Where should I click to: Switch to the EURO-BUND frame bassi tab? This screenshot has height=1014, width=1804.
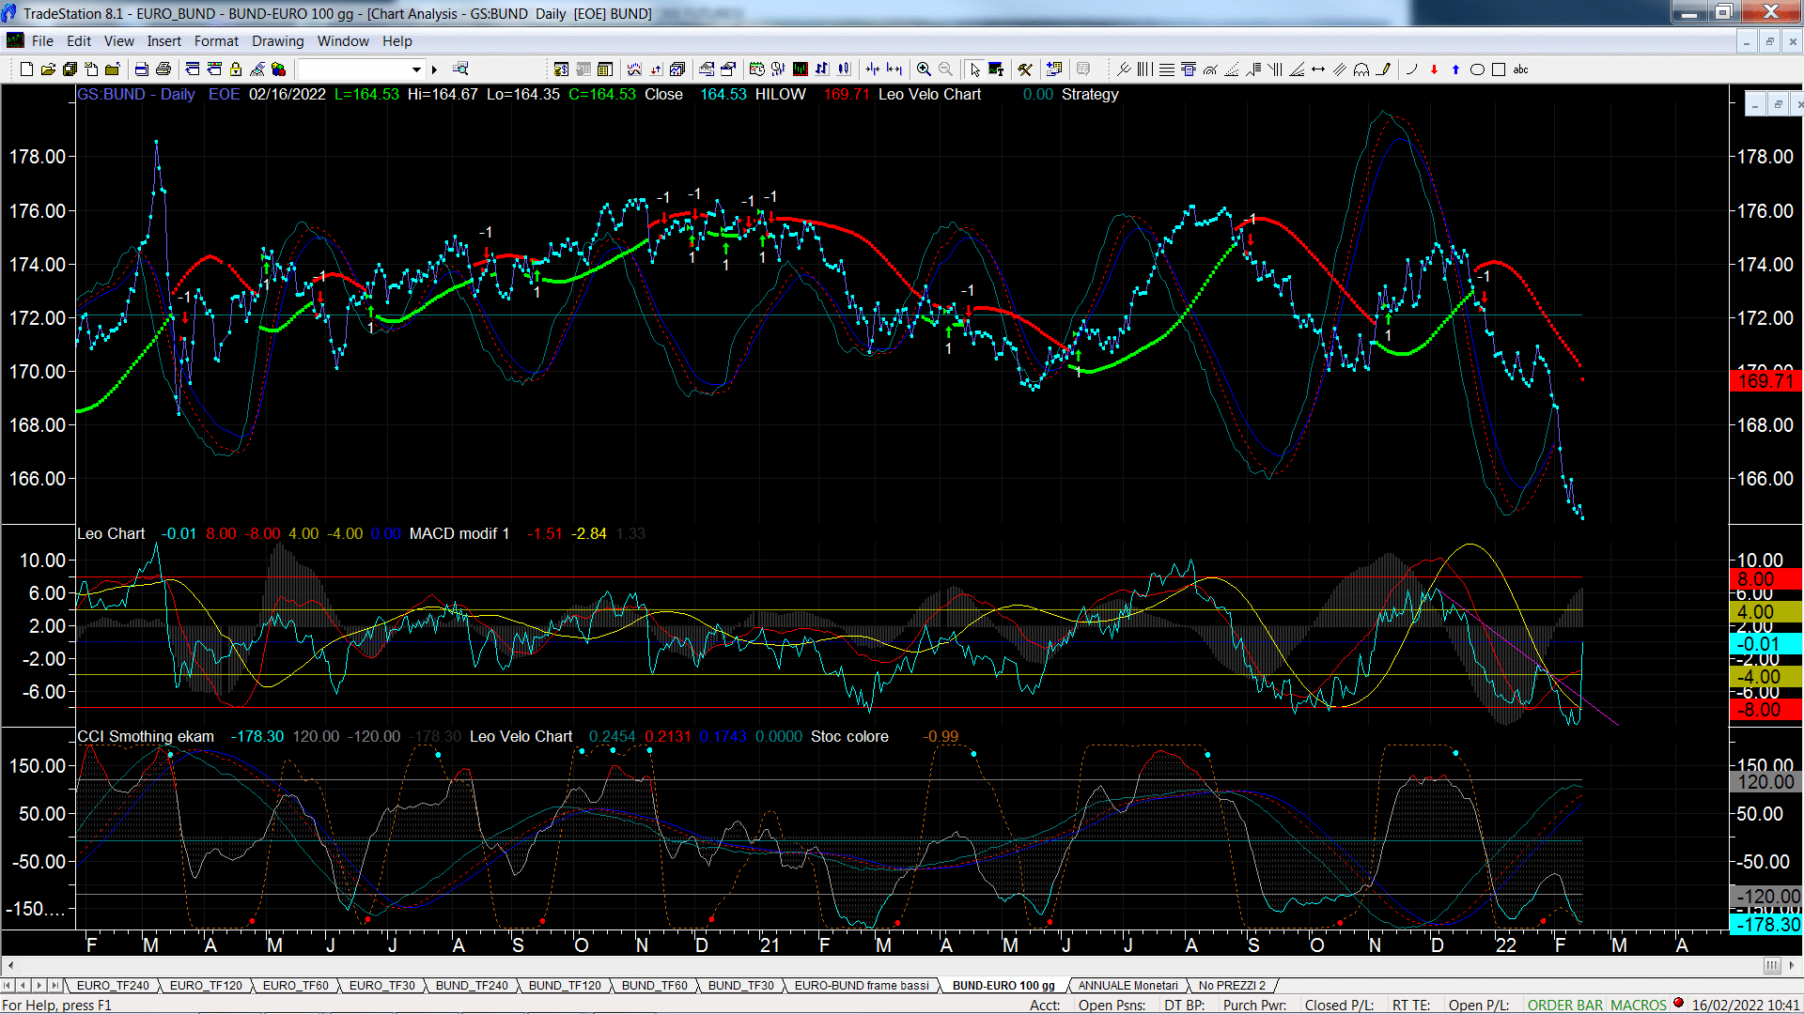tap(861, 985)
